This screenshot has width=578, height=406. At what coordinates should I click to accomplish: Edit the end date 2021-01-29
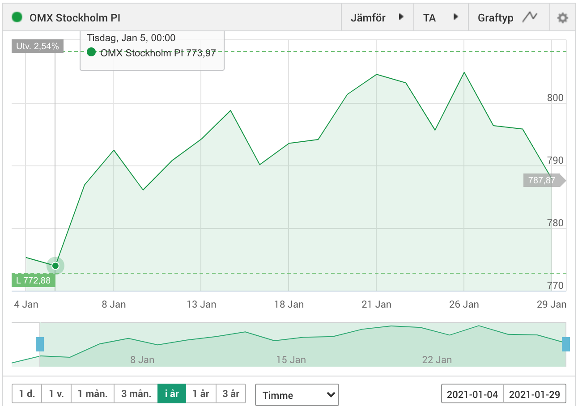[x=535, y=394]
